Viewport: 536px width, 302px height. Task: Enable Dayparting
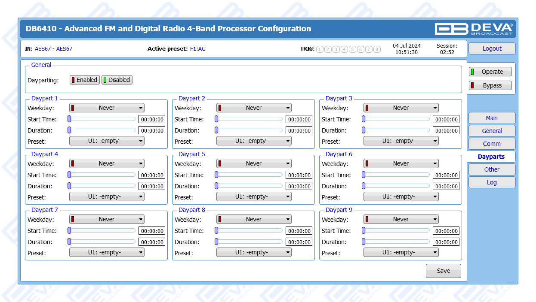85,80
